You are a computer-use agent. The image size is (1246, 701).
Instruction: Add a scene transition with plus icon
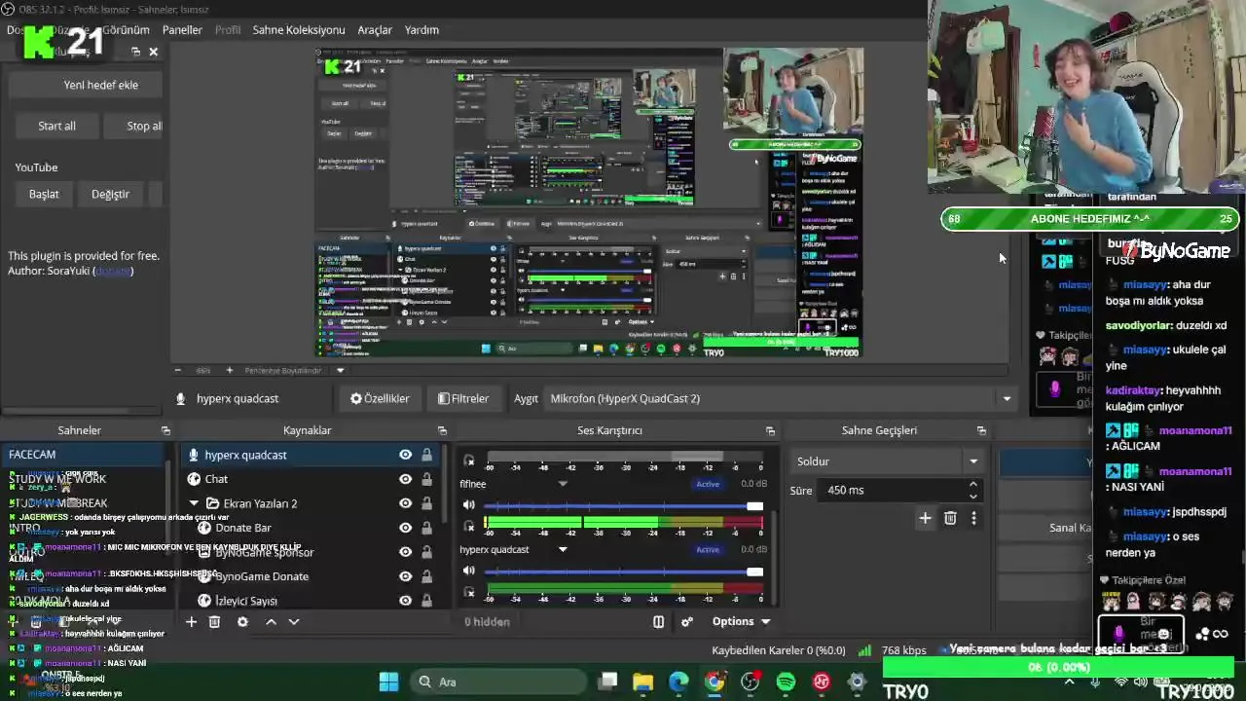click(925, 518)
